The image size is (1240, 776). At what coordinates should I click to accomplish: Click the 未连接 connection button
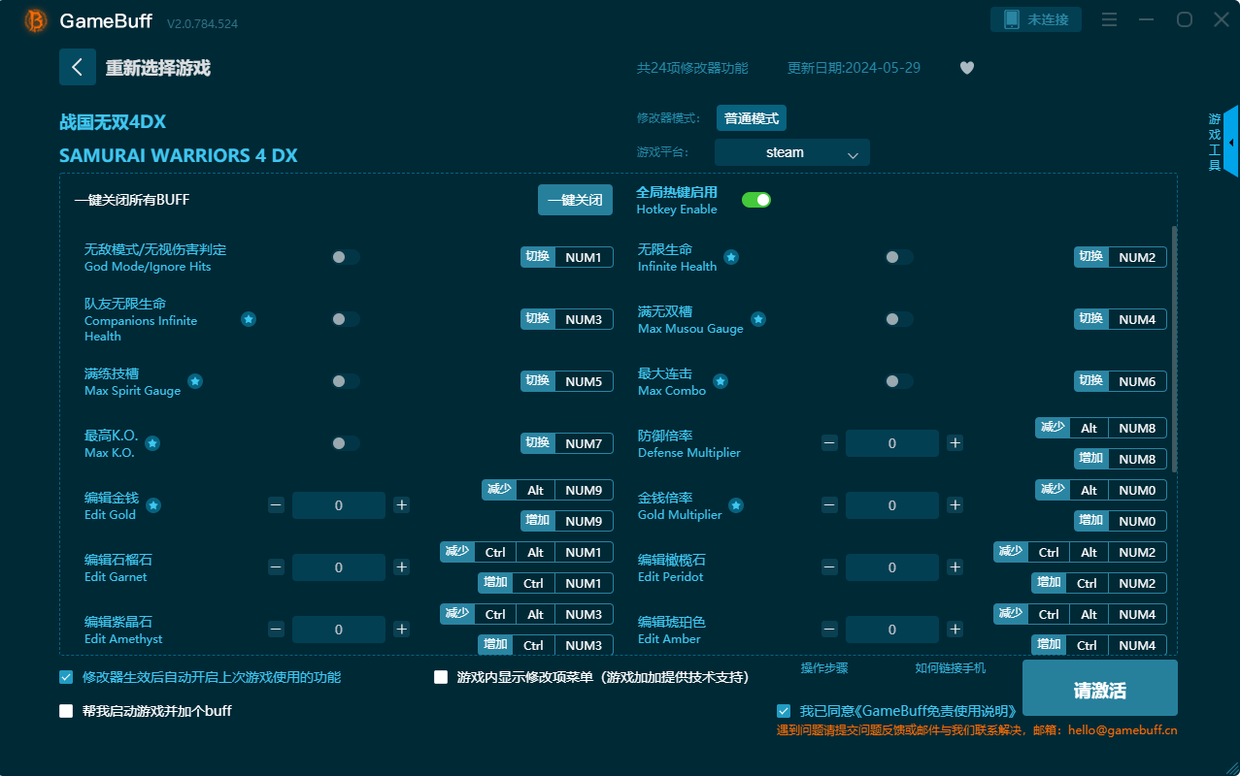tap(1036, 19)
